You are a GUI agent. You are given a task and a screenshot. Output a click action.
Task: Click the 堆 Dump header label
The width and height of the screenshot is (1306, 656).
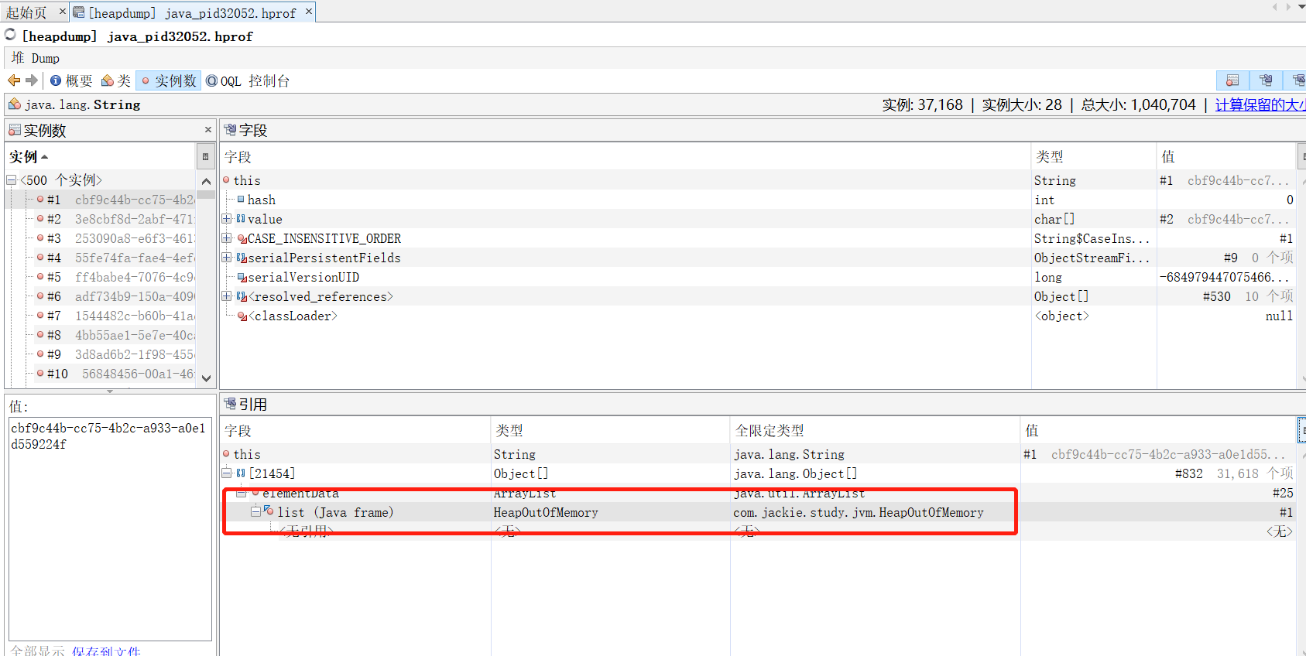[36, 58]
